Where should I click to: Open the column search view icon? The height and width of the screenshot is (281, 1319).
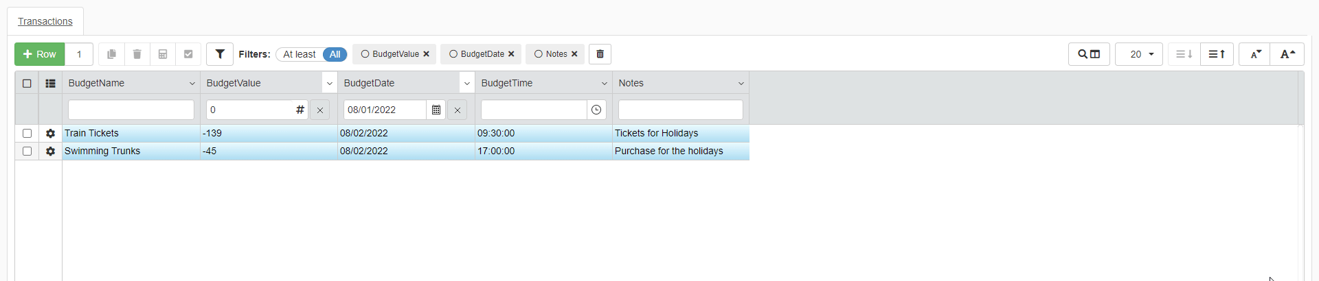pyautogui.click(x=1089, y=54)
